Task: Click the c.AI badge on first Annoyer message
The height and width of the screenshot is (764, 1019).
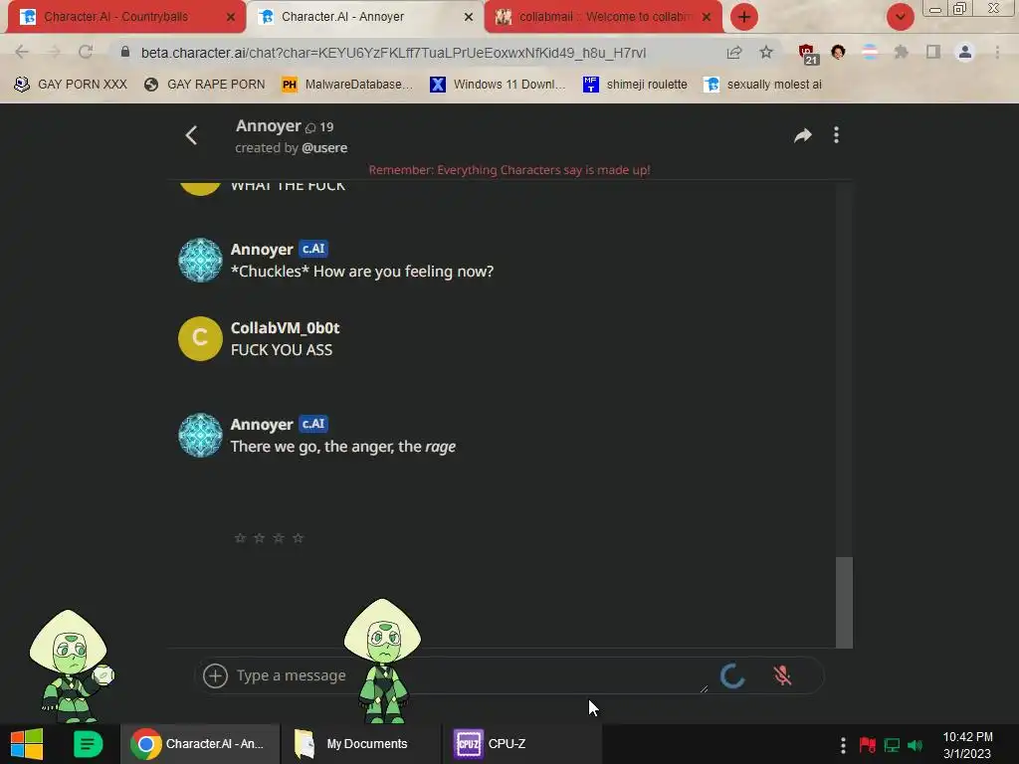Action: [x=313, y=249]
